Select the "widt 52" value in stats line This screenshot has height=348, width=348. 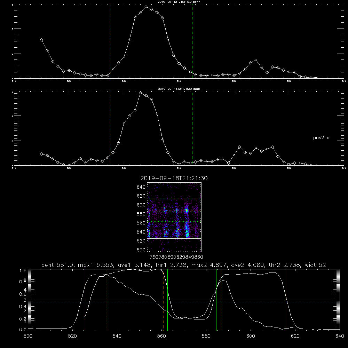(x=315, y=265)
